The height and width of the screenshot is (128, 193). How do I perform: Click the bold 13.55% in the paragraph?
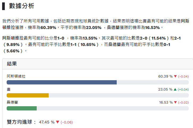click(89, 38)
